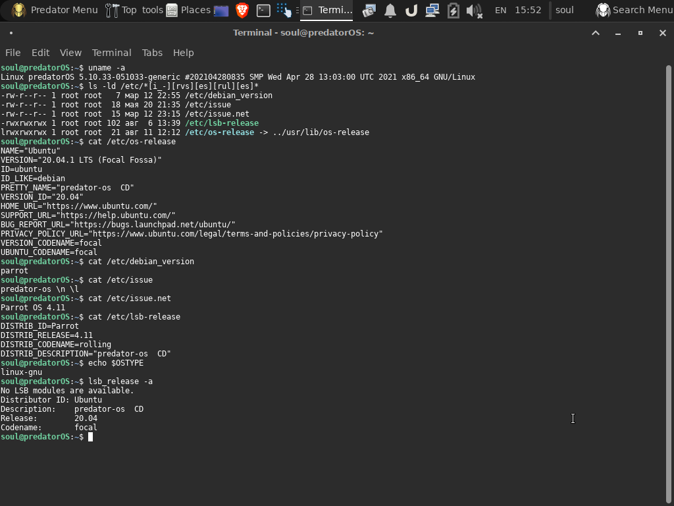The width and height of the screenshot is (674, 506).
Task: Open the network connections tray icon
Action: [x=432, y=11]
